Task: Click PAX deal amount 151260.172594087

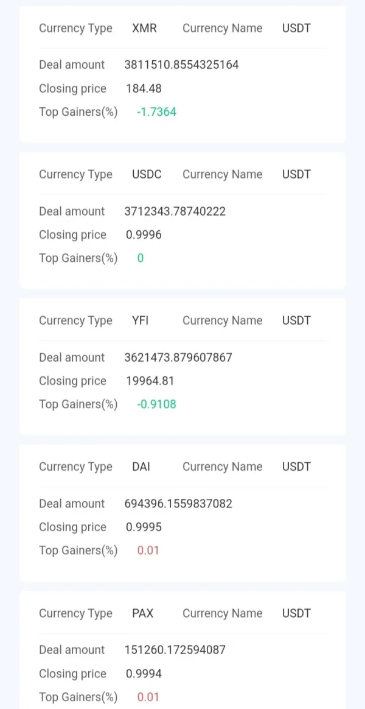Action: coord(175,650)
